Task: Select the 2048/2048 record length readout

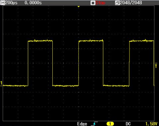Action: coord(131,3)
